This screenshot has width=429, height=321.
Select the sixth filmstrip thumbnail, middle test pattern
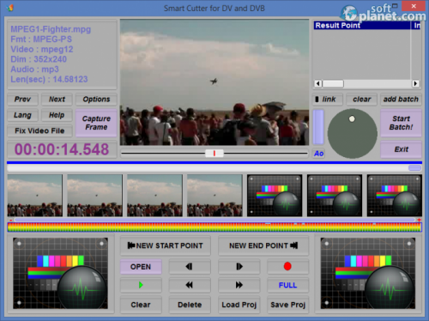click(335, 196)
